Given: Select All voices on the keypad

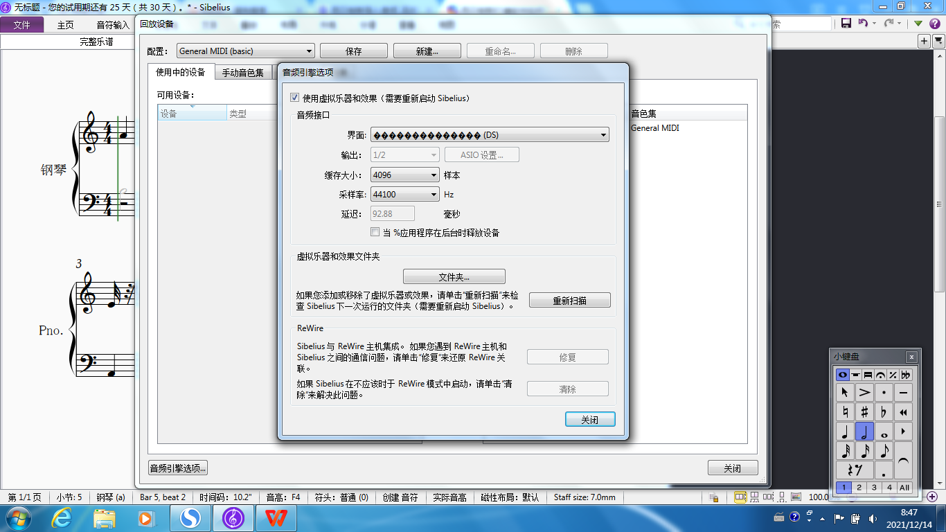Looking at the screenshot, I should pyautogui.click(x=904, y=487).
